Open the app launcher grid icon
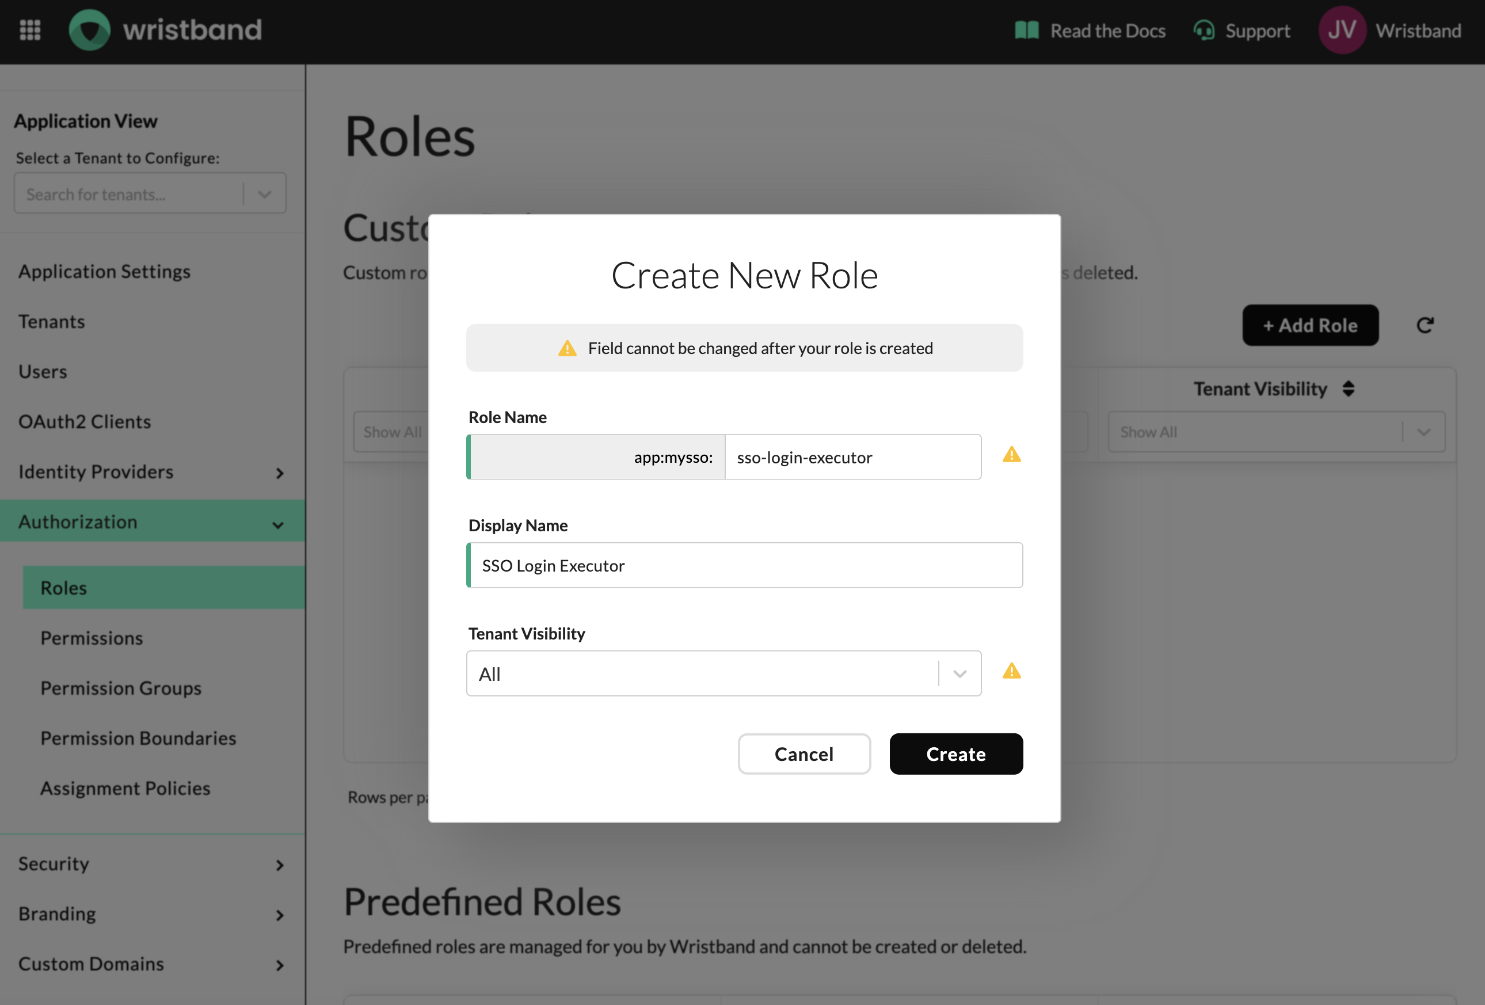This screenshot has height=1005, width=1485. tap(30, 30)
